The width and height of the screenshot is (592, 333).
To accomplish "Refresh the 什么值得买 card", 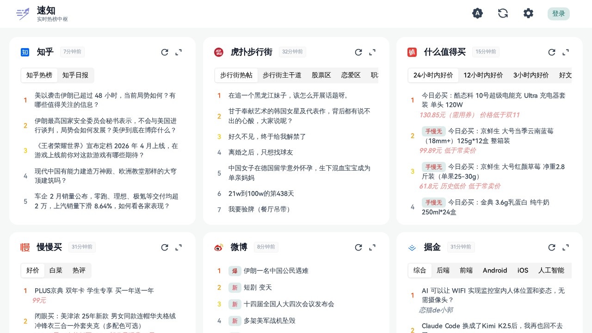I will (x=552, y=52).
